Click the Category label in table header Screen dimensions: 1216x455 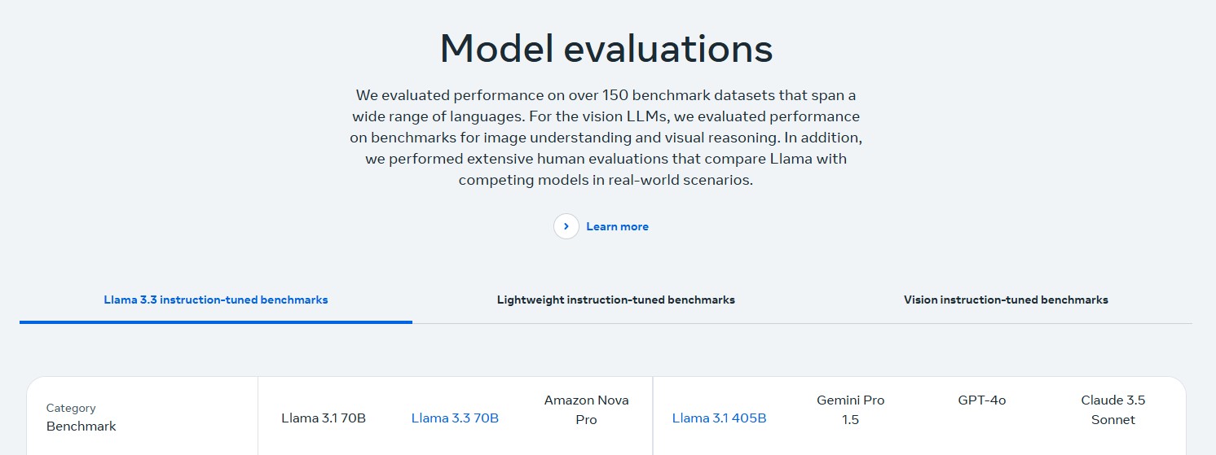coord(71,408)
